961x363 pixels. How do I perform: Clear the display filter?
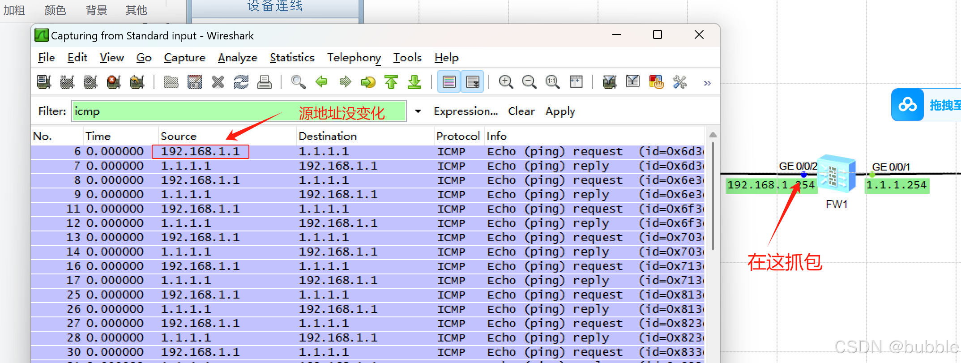521,111
